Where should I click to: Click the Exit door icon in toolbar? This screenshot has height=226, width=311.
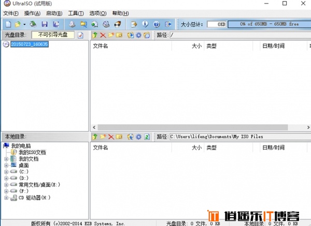click(x=168, y=24)
